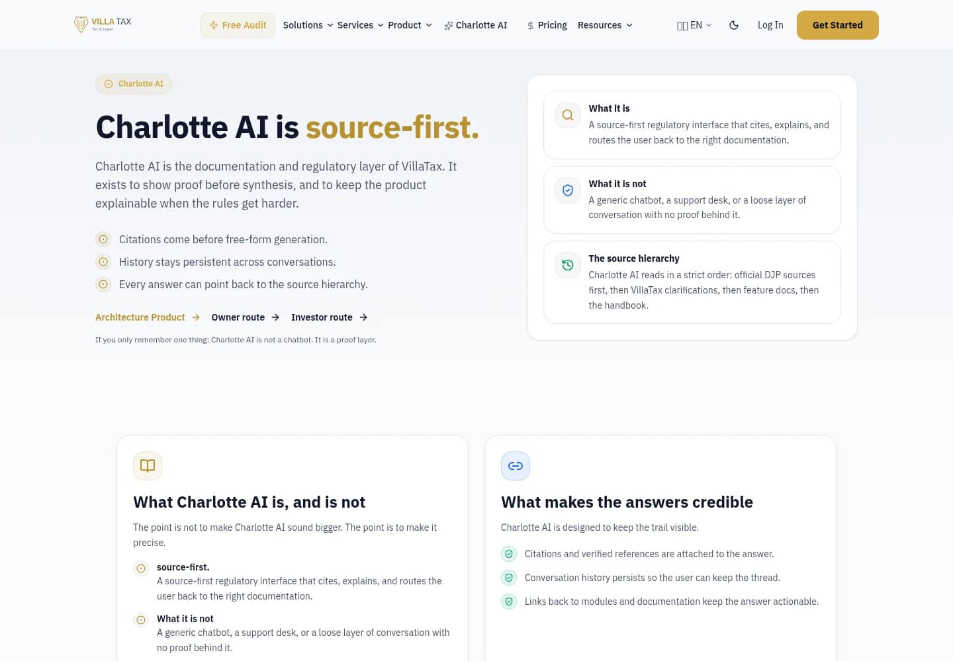The height and width of the screenshot is (661, 953).
Task: Click the dollar icon beside Pricing
Action: point(531,26)
